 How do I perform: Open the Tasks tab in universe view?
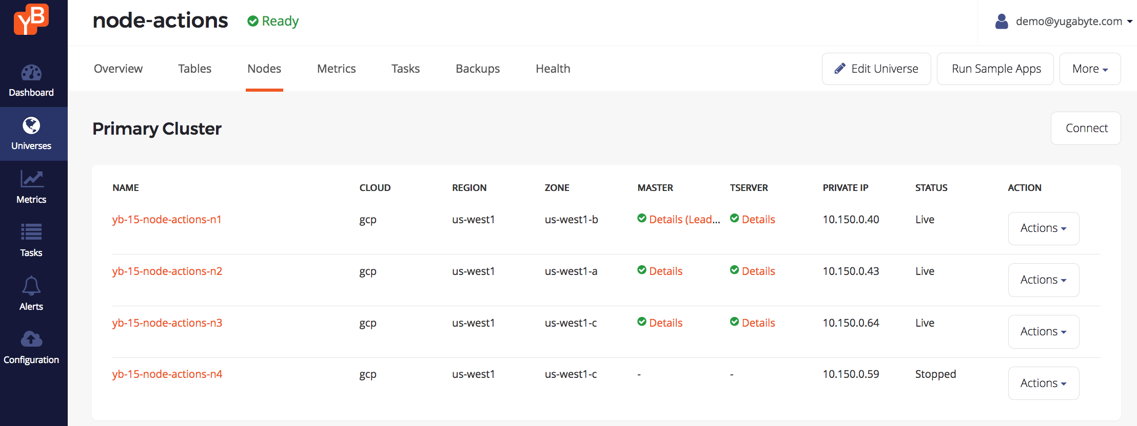coord(405,69)
